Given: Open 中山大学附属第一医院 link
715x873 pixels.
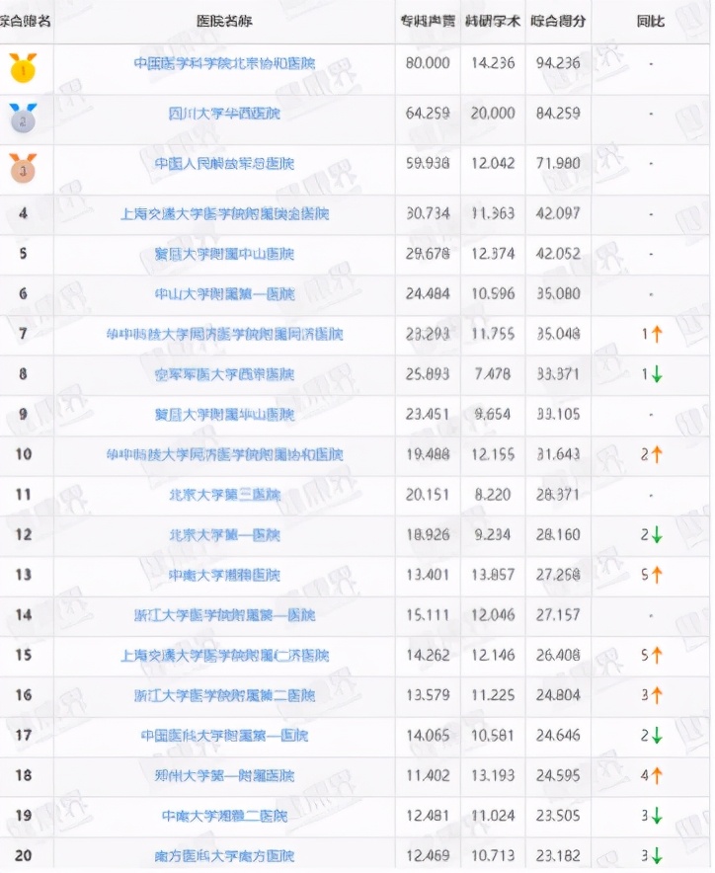Looking at the screenshot, I should click(x=224, y=294).
